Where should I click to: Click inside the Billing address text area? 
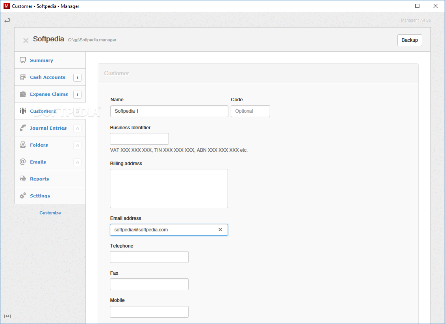click(x=169, y=188)
